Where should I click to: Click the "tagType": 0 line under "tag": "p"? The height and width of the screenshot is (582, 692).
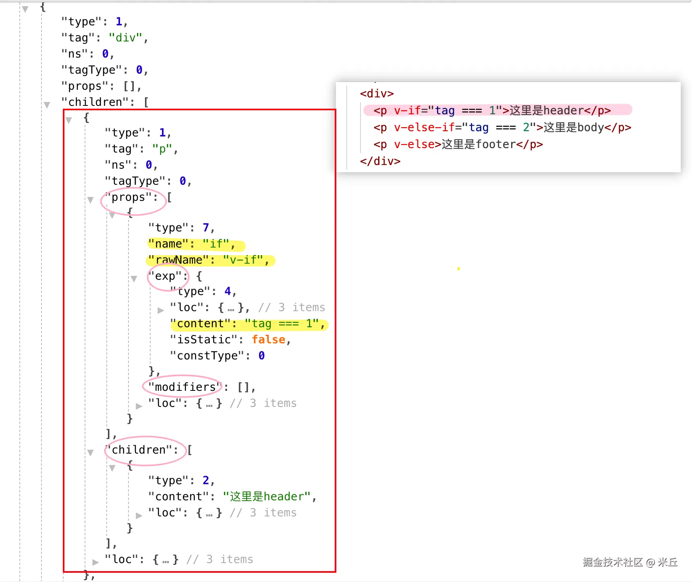148,181
